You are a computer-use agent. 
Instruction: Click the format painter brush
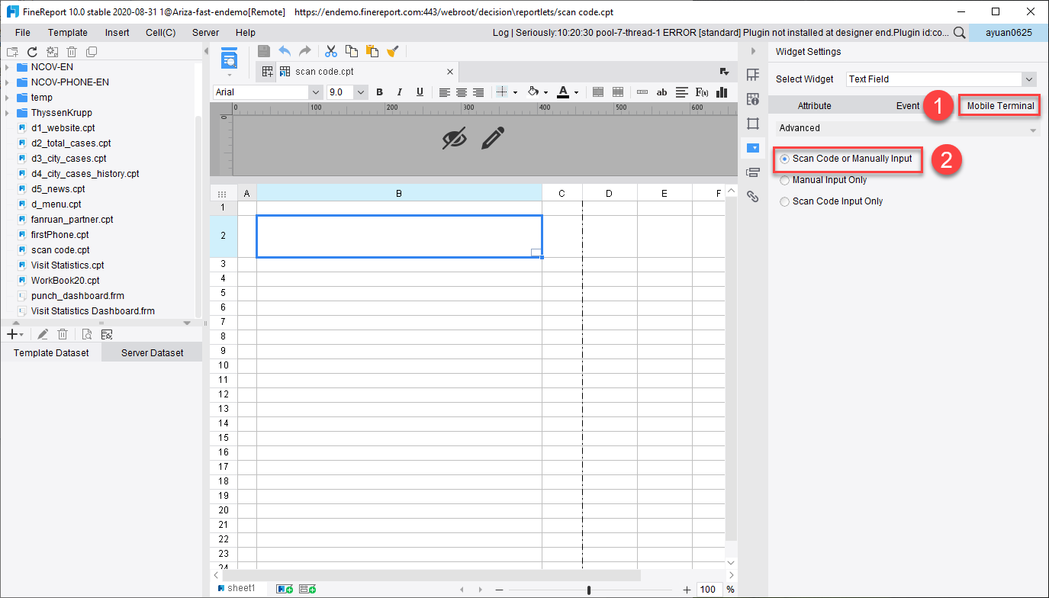tap(392, 51)
